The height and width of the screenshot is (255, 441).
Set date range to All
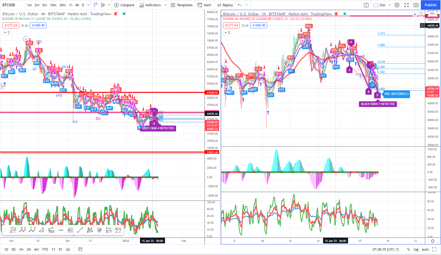(68, 249)
